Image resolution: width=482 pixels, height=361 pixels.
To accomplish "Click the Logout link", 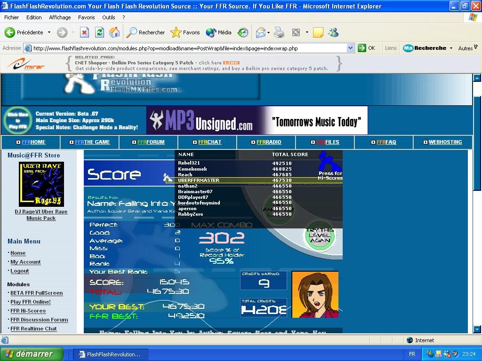I will pyautogui.click(x=20, y=271).
